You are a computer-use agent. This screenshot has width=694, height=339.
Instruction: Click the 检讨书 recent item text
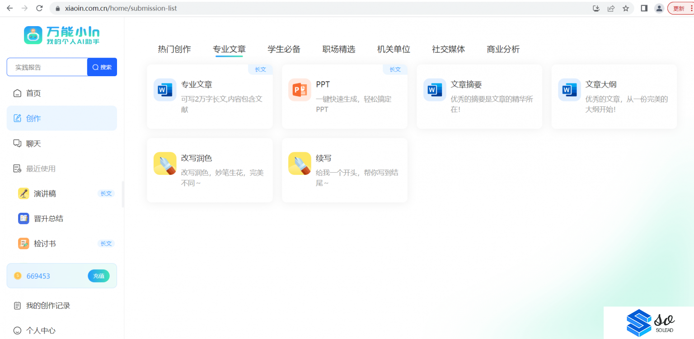click(45, 244)
